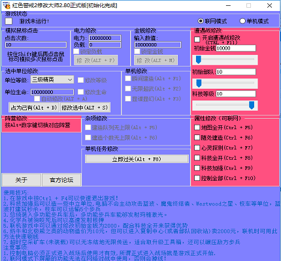Click the app icon in the title bar
This screenshot has width=281, height=261.
tap(7, 5)
